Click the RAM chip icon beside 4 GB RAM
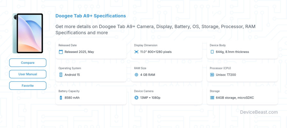Image resolution: width=287 pixels, height=128 pixels. click(136, 75)
